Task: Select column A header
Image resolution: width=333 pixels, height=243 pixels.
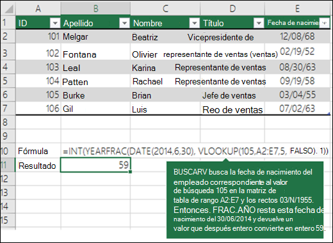Action: (x=38, y=9)
